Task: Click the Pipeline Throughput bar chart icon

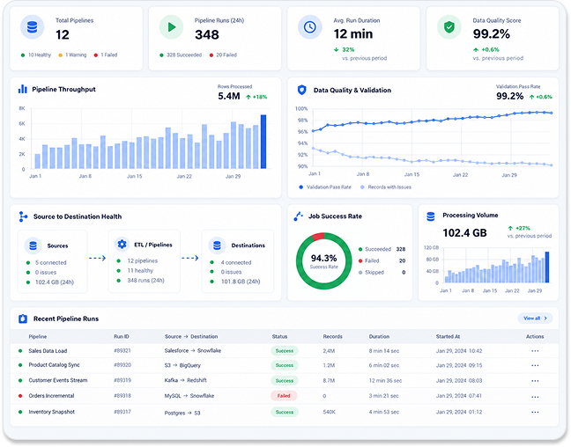Action: point(23,89)
